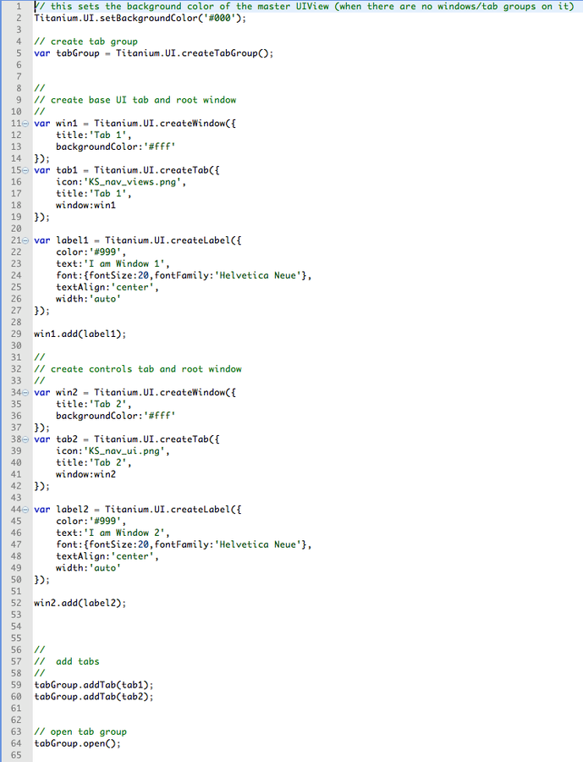This screenshot has width=583, height=762.
Task: Click tabGroup.addTab(tab1); line
Action: pos(93,685)
